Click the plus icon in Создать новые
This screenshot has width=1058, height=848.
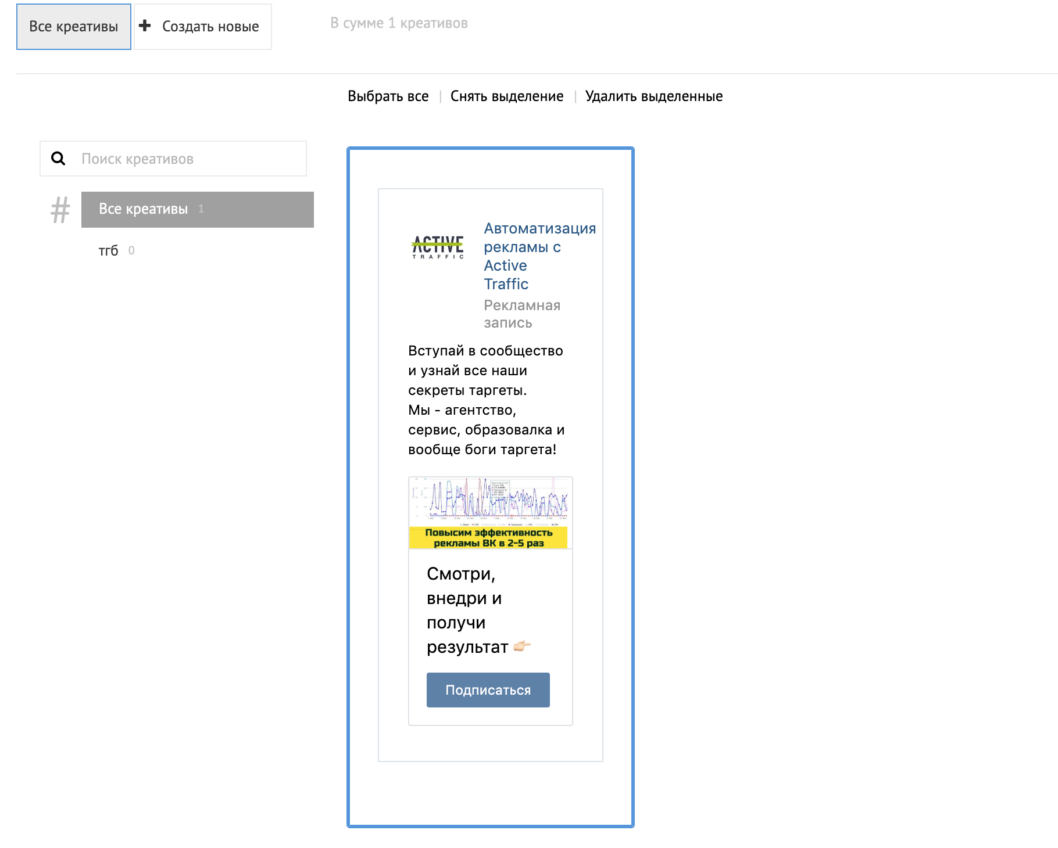145,26
